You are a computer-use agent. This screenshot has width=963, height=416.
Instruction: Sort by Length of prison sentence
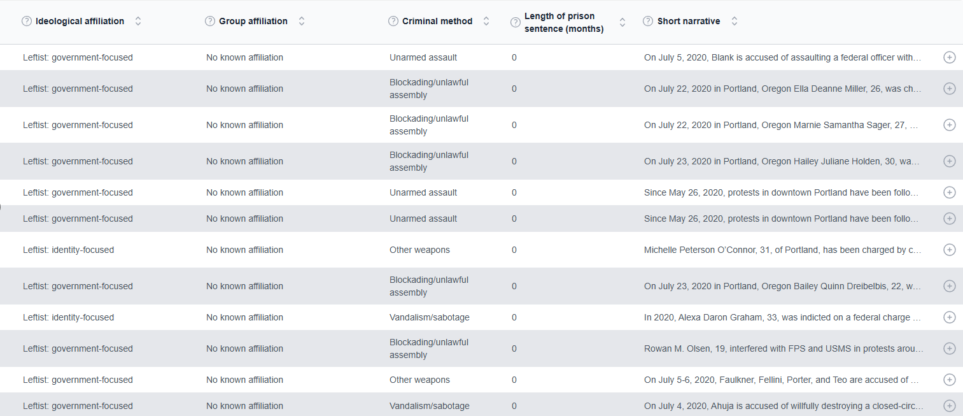(x=622, y=22)
